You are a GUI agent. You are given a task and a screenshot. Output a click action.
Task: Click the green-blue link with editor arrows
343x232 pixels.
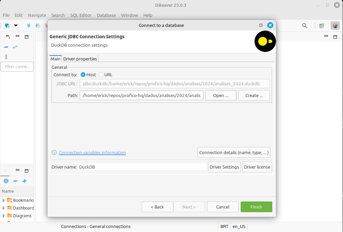tap(15, 47)
